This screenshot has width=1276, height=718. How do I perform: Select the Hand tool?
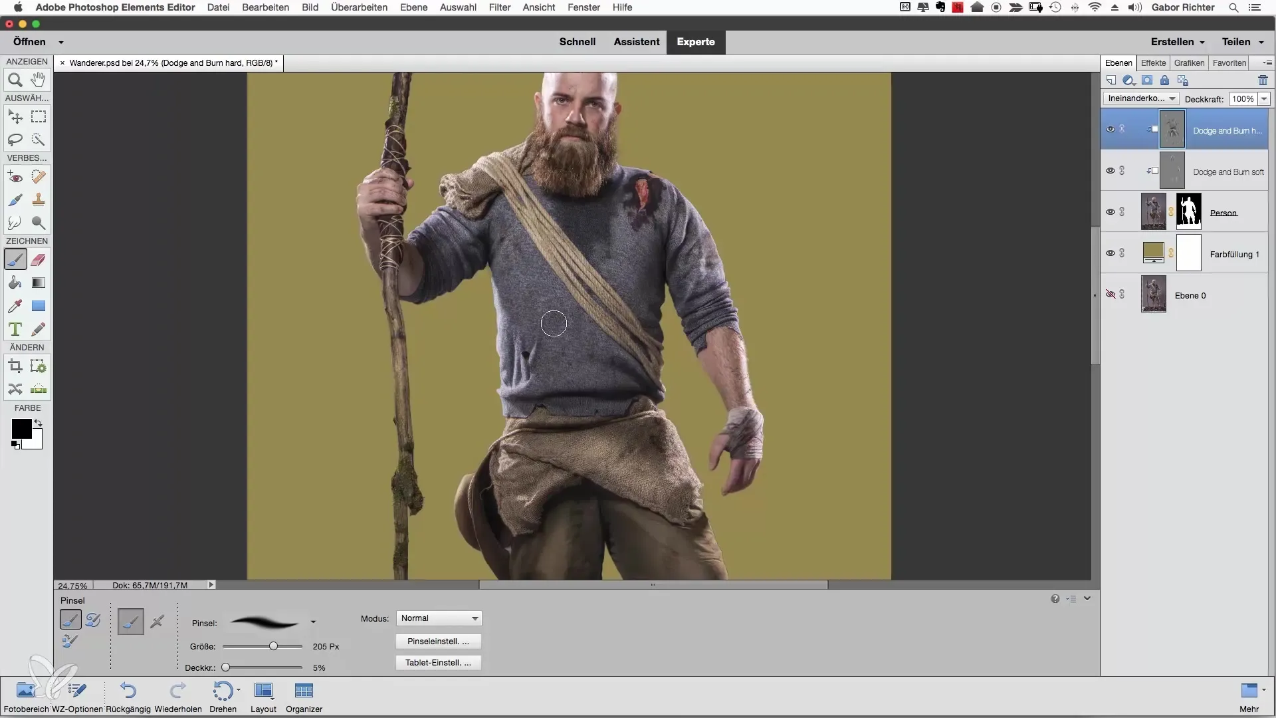tap(39, 80)
